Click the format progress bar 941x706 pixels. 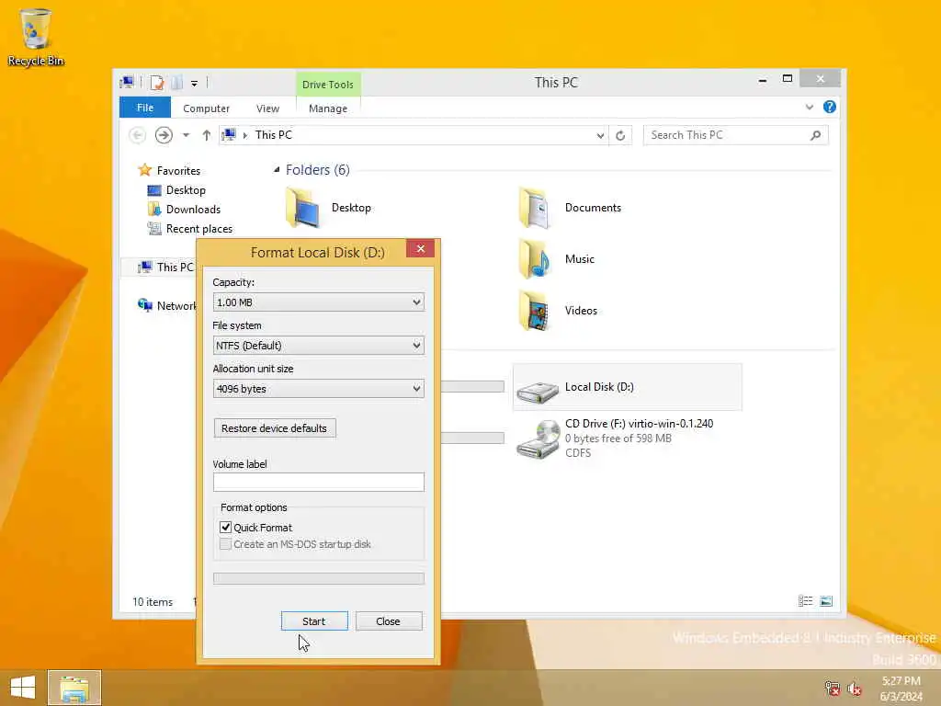click(319, 578)
